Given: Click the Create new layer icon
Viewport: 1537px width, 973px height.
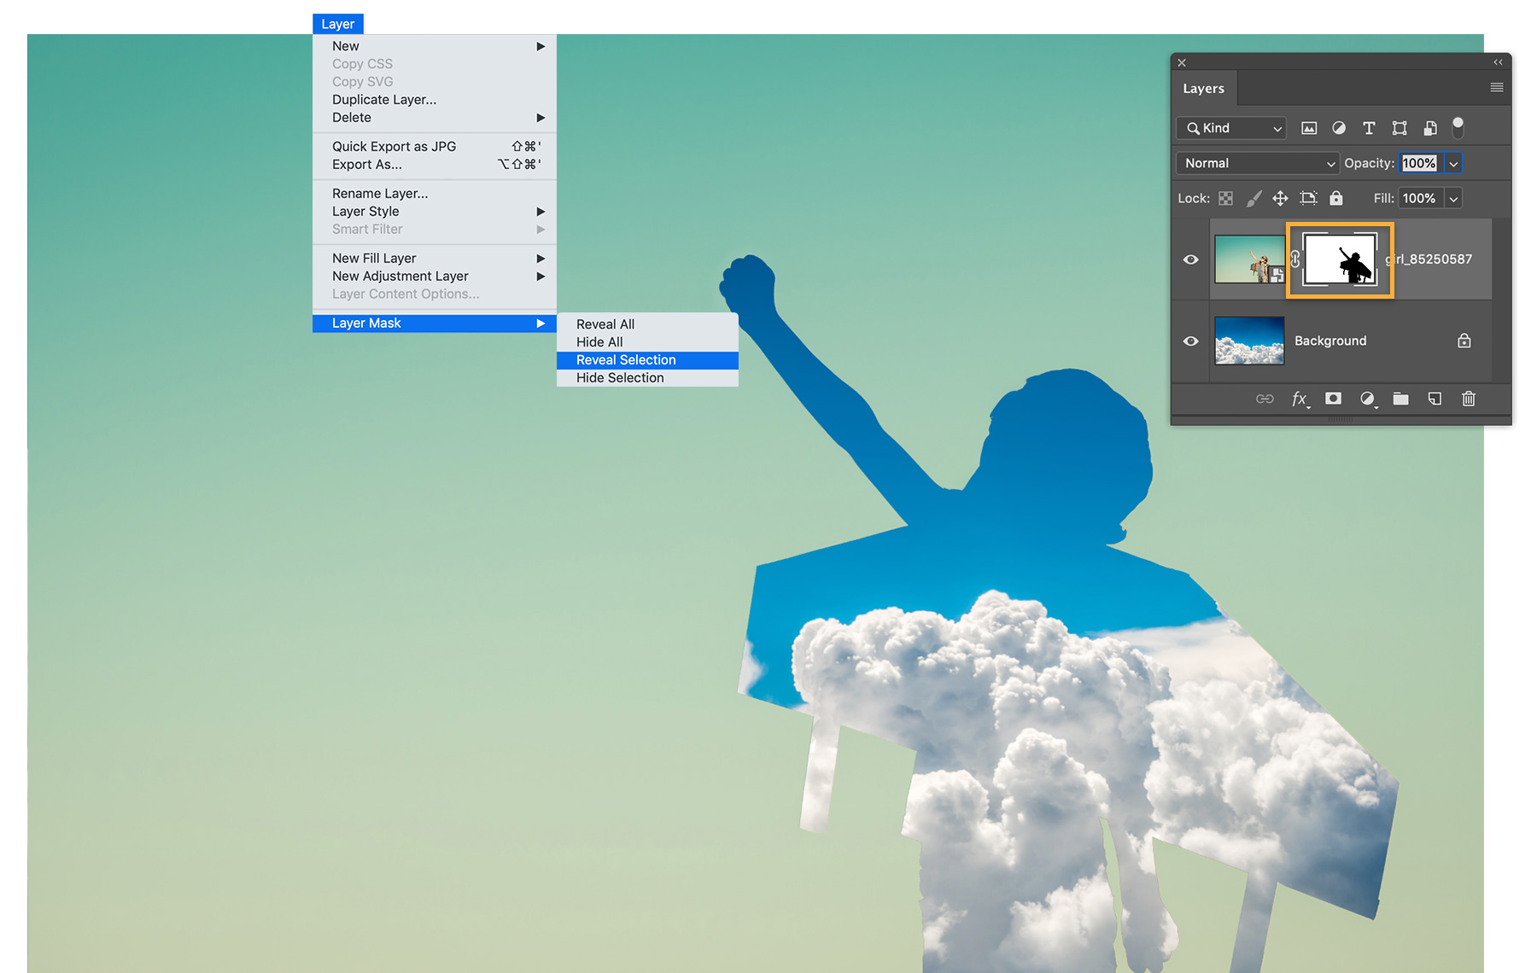Looking at the screenshot, I should [1435, 399].
